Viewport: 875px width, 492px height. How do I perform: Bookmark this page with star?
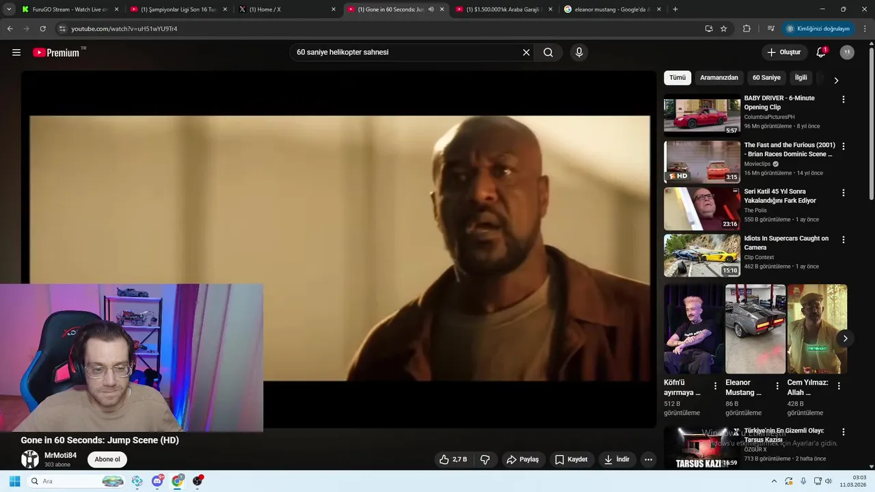724,29
